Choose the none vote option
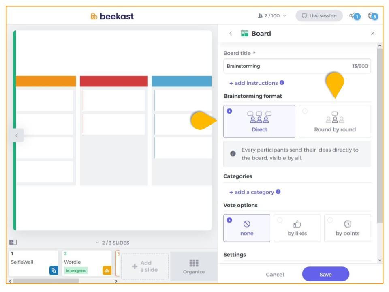The width and height of the screenshot is (389, 292). [x=247, y=228]
